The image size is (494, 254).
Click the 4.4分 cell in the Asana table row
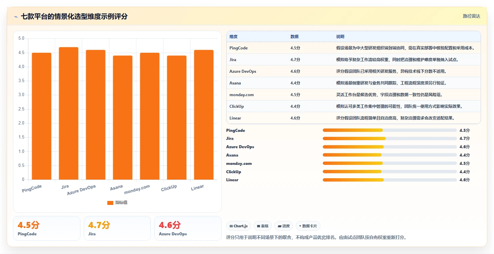click(295, 83)
